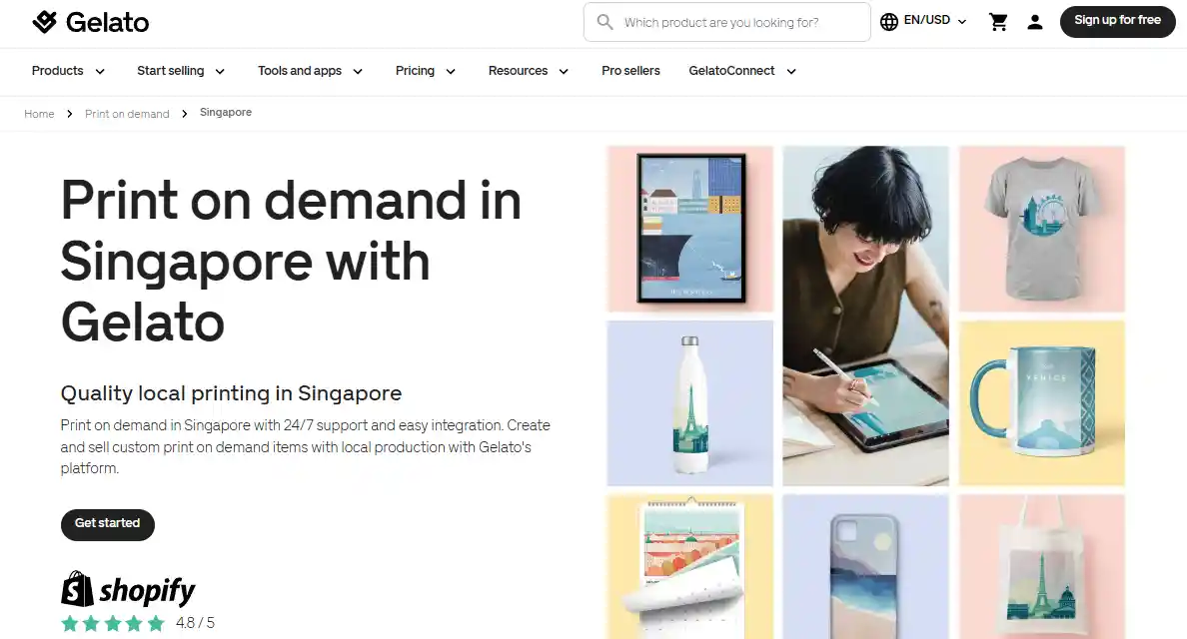Open the Tools and apps menu

point(310,71)
